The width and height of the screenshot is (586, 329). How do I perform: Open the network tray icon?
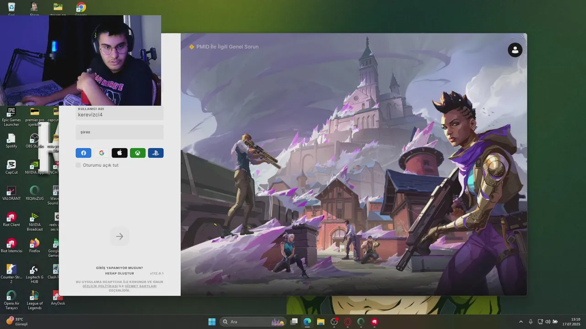[540, 322]
